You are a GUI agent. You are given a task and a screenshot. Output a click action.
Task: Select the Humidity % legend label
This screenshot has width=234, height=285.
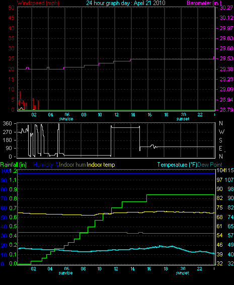[x=46, y=165]
